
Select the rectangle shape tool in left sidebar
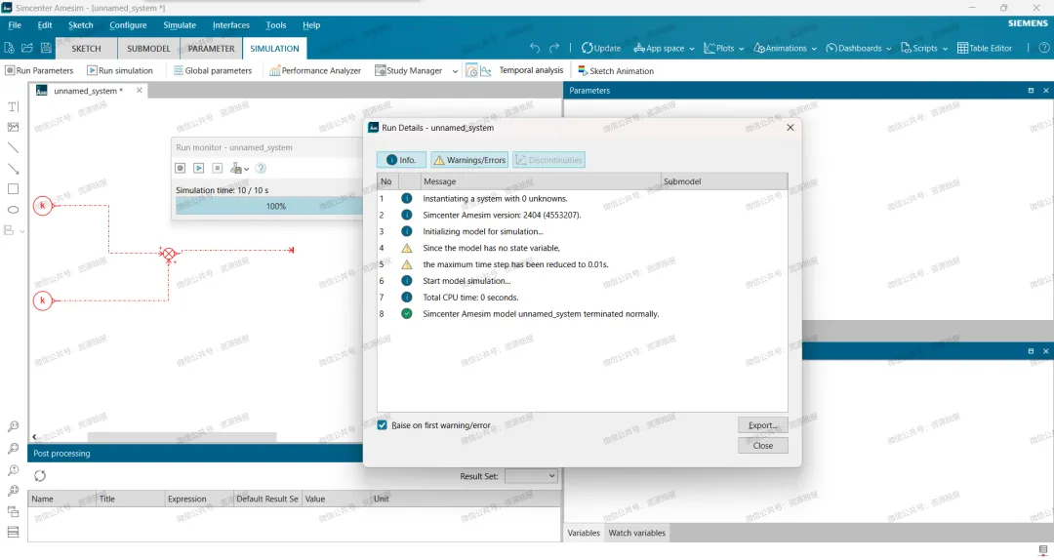coord(13,189)
